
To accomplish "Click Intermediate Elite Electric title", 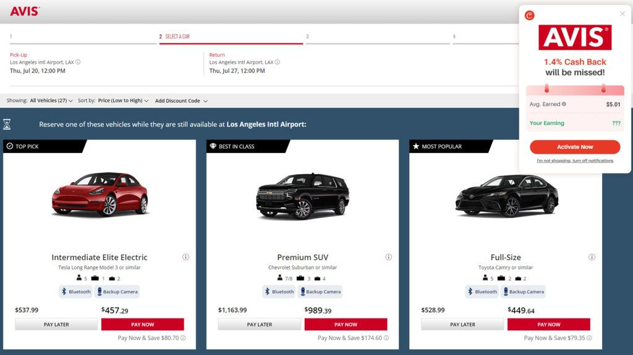I will click(100, 257).
